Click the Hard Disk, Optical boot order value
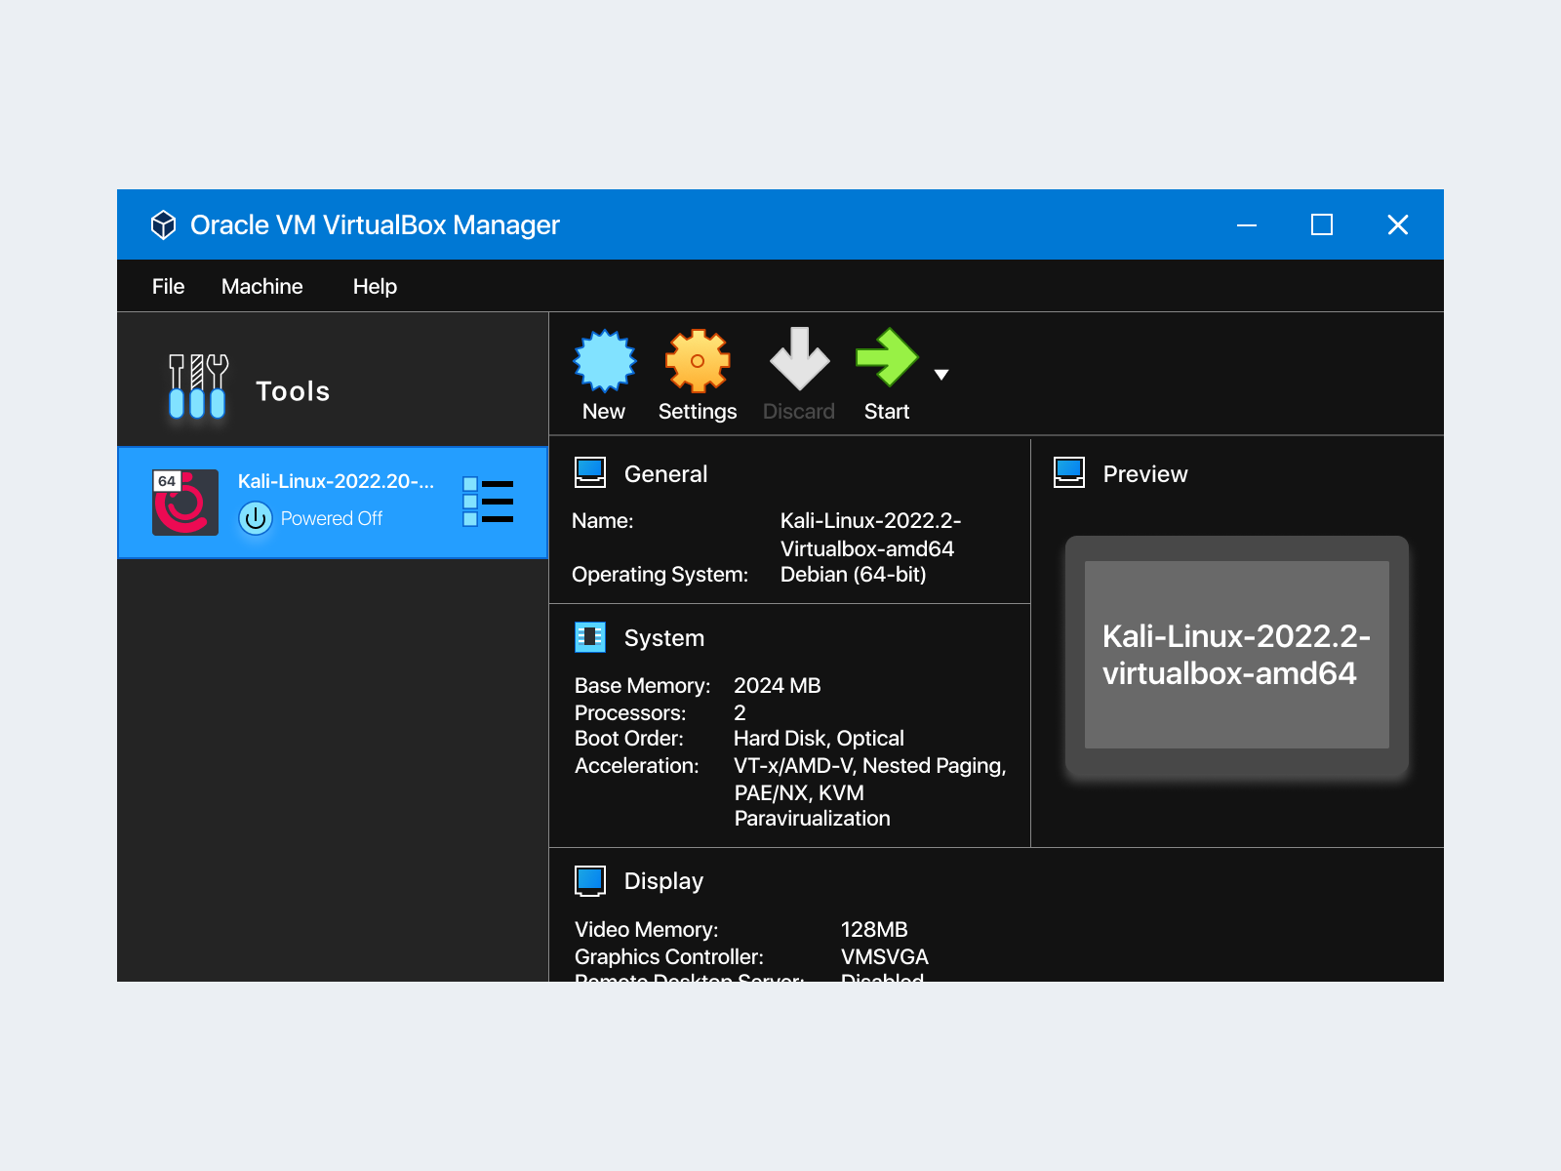 [x=819, y=738]
